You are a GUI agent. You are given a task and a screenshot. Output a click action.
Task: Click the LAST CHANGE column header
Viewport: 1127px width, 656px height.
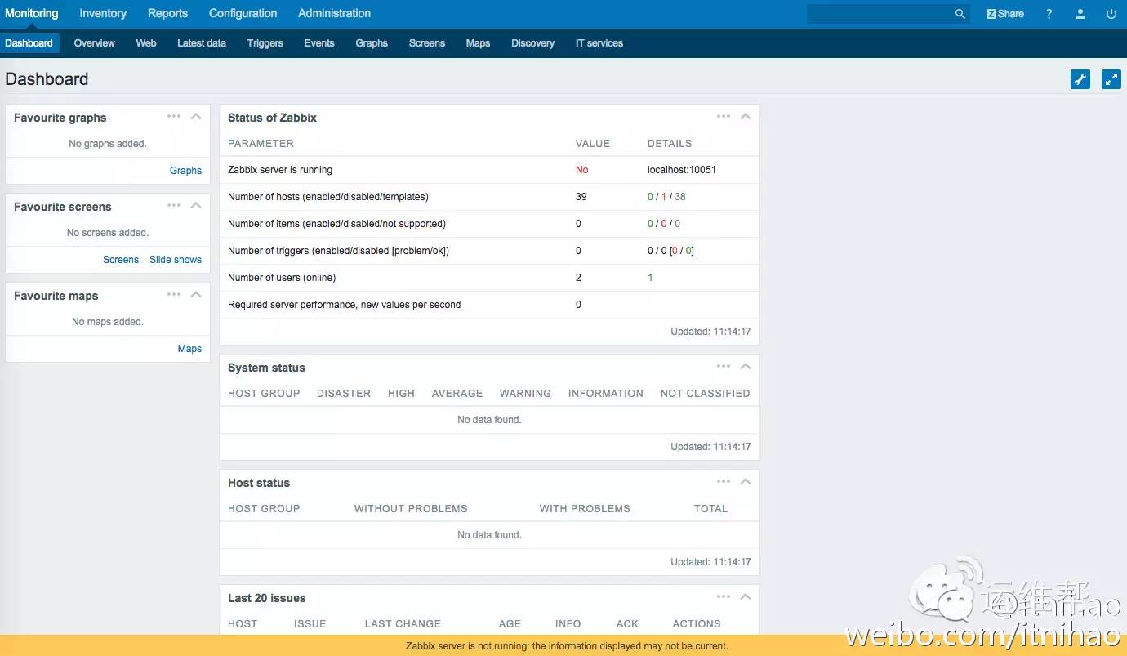[x=403, y=624]
